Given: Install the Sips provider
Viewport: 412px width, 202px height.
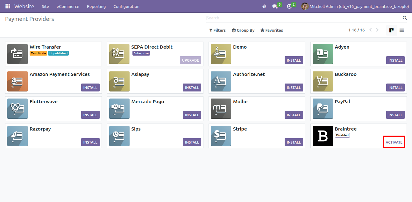Looking at the screenshot, I should tap(192, 142).
